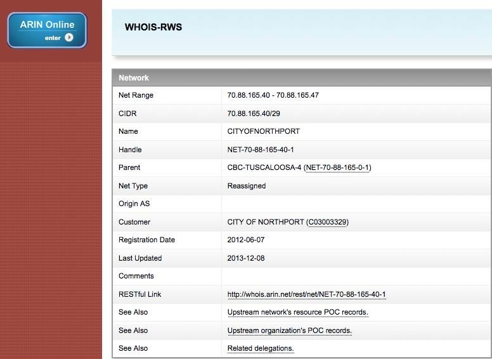Open customer handle C03003329 link
Viewport: 492px width, 359px height.
click(x=327, y=223)
